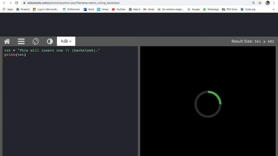The height and width of the screenshot is (156, 278).
Task: Click the green loading spinner in result pane
Action: click(208, 104)
